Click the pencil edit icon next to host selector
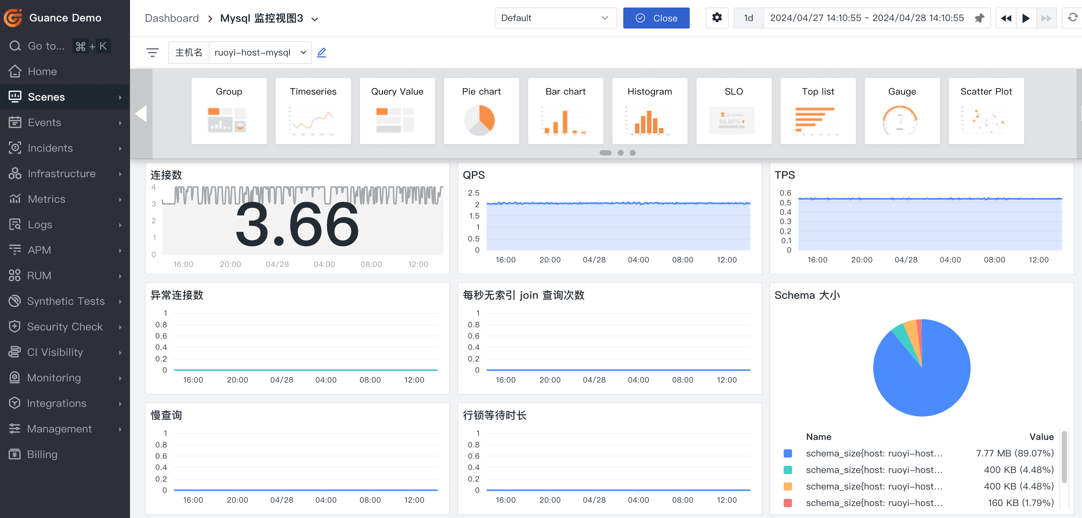Screen dimensions: 1082x518 coord(321,53)
